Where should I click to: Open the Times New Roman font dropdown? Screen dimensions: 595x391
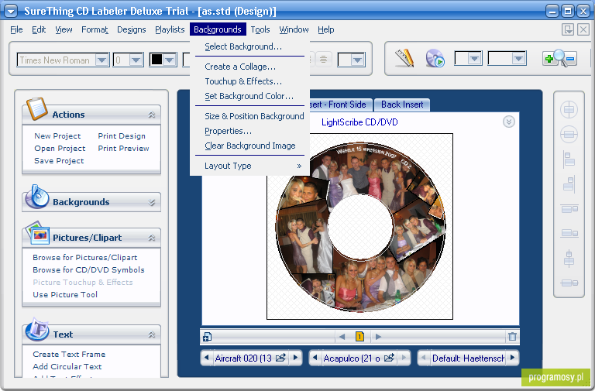coord(101,60)
